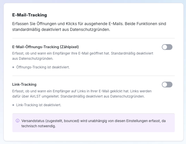
Task: Click the bold Link-Tracking section label
Action: click(24, 85)
